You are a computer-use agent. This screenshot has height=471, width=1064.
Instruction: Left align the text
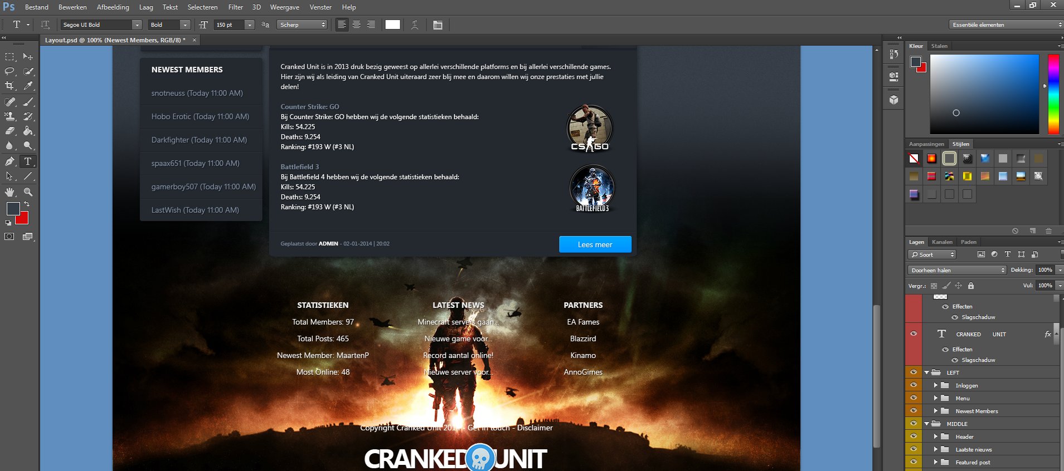[x=342, y=24]
